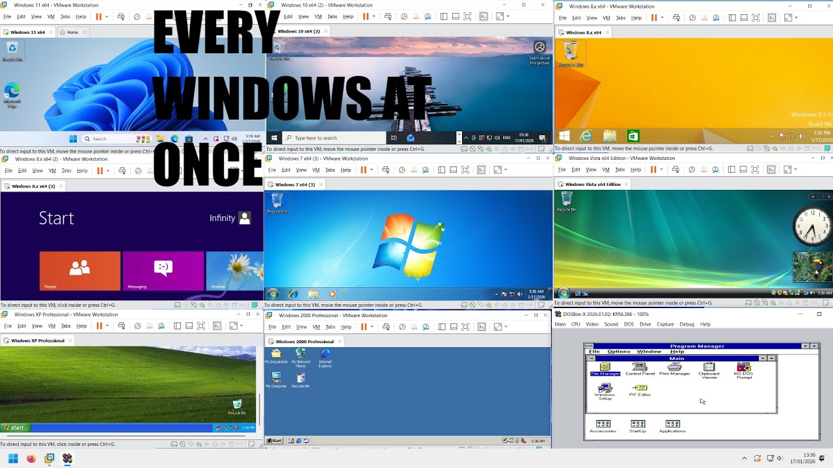Click Start button in Windows 2000 taskbar
This screenshot has width=833, height=468.
pos(274,441)
